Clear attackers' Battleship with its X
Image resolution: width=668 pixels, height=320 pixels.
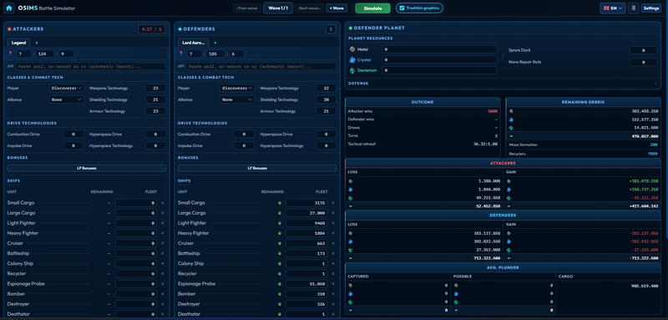tap(162, 253)
